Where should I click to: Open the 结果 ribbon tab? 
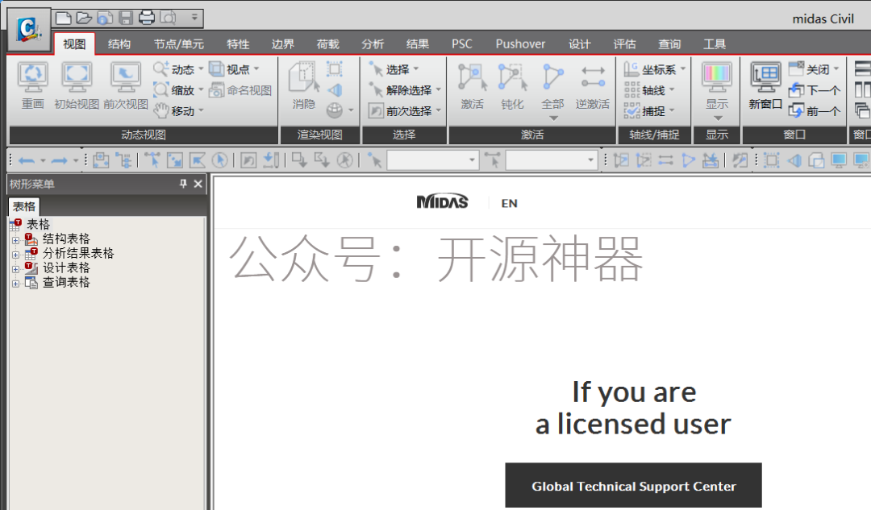click(x=418, y=44)
